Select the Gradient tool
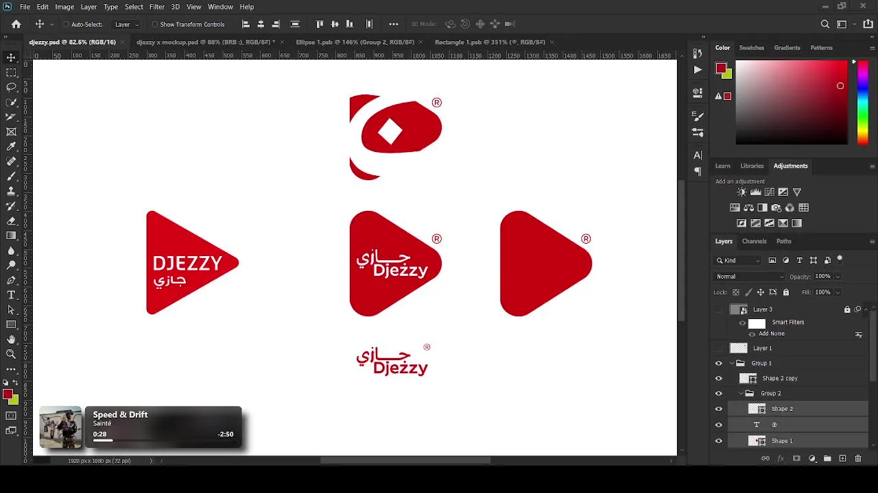 (x=11, y=236)
